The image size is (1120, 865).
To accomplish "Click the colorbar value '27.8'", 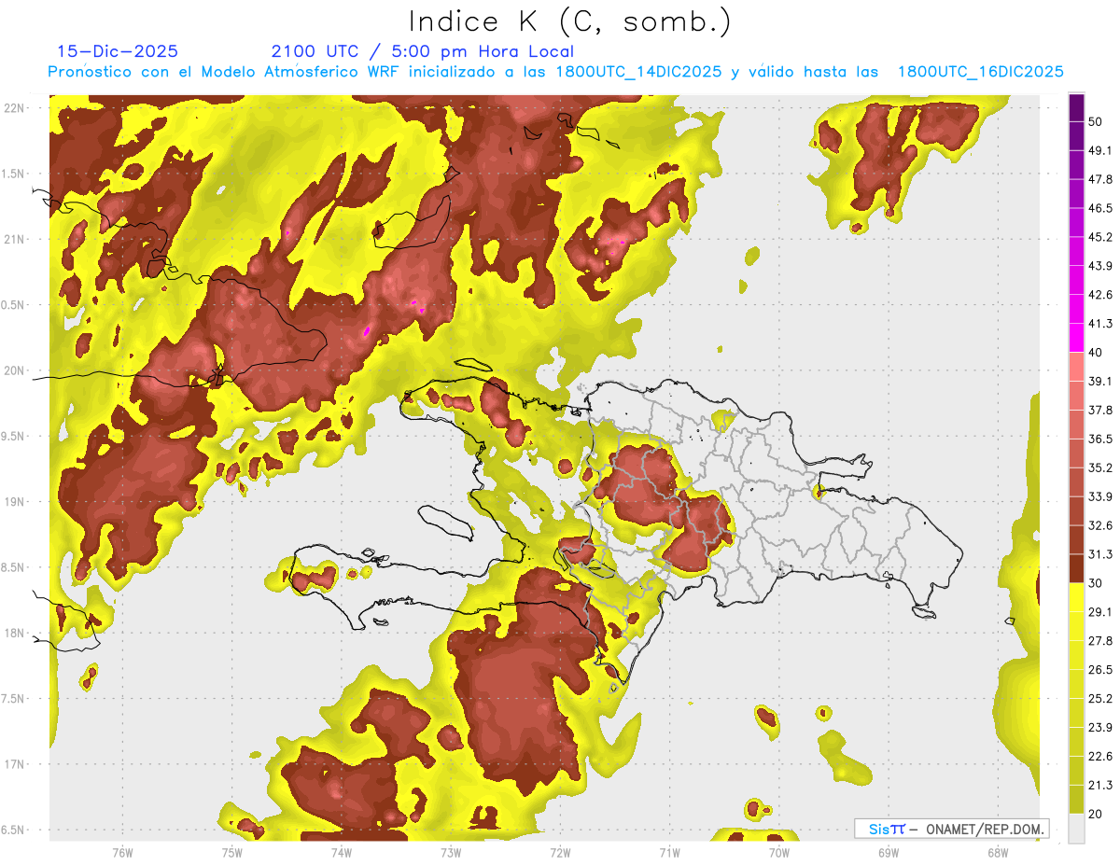I will pyautogui.click(x=1100, y=641).
